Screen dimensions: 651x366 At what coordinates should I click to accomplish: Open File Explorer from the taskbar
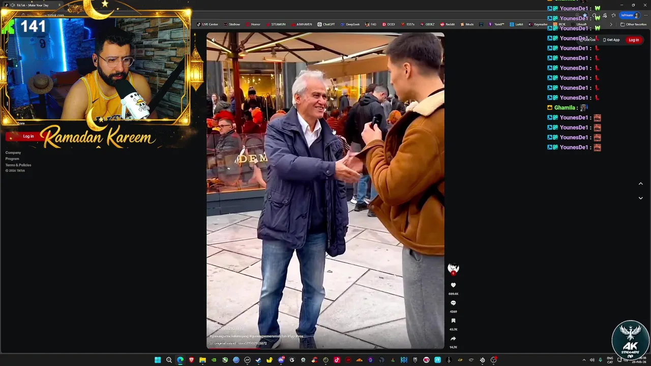click(x=202, y=360)
